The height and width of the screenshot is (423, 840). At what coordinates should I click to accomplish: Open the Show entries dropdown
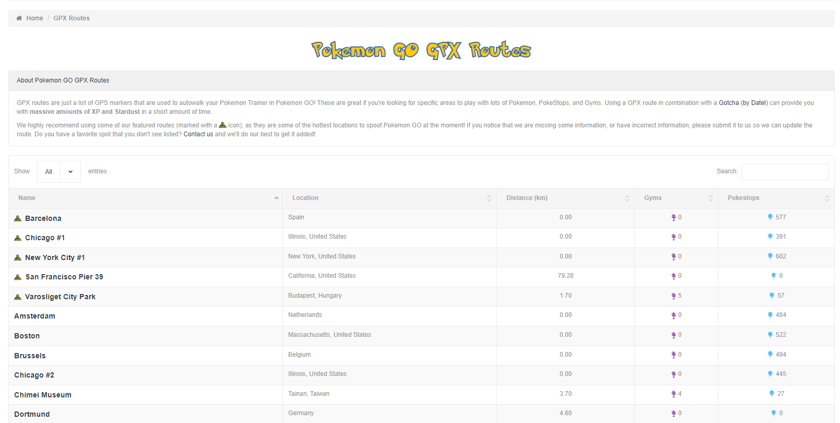tap(58, 172)
